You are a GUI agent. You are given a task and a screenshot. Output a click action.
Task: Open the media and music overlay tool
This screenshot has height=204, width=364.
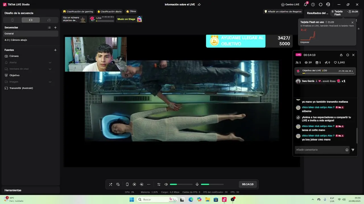pyautogui.click(x=118, y=184)
